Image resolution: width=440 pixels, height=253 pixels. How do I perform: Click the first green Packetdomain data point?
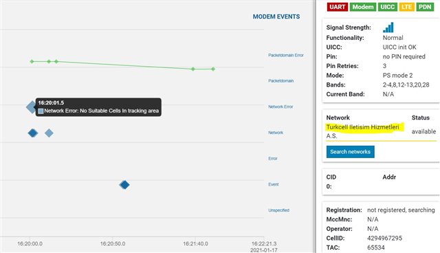click(32, 61)
